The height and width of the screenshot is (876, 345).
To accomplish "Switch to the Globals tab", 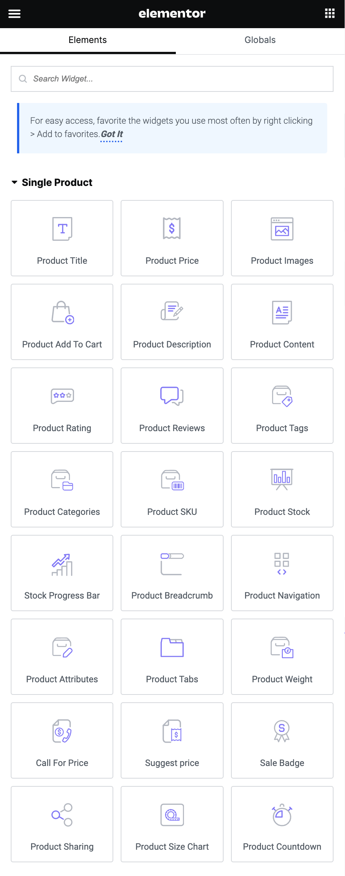I will click(x=260, y=40).
